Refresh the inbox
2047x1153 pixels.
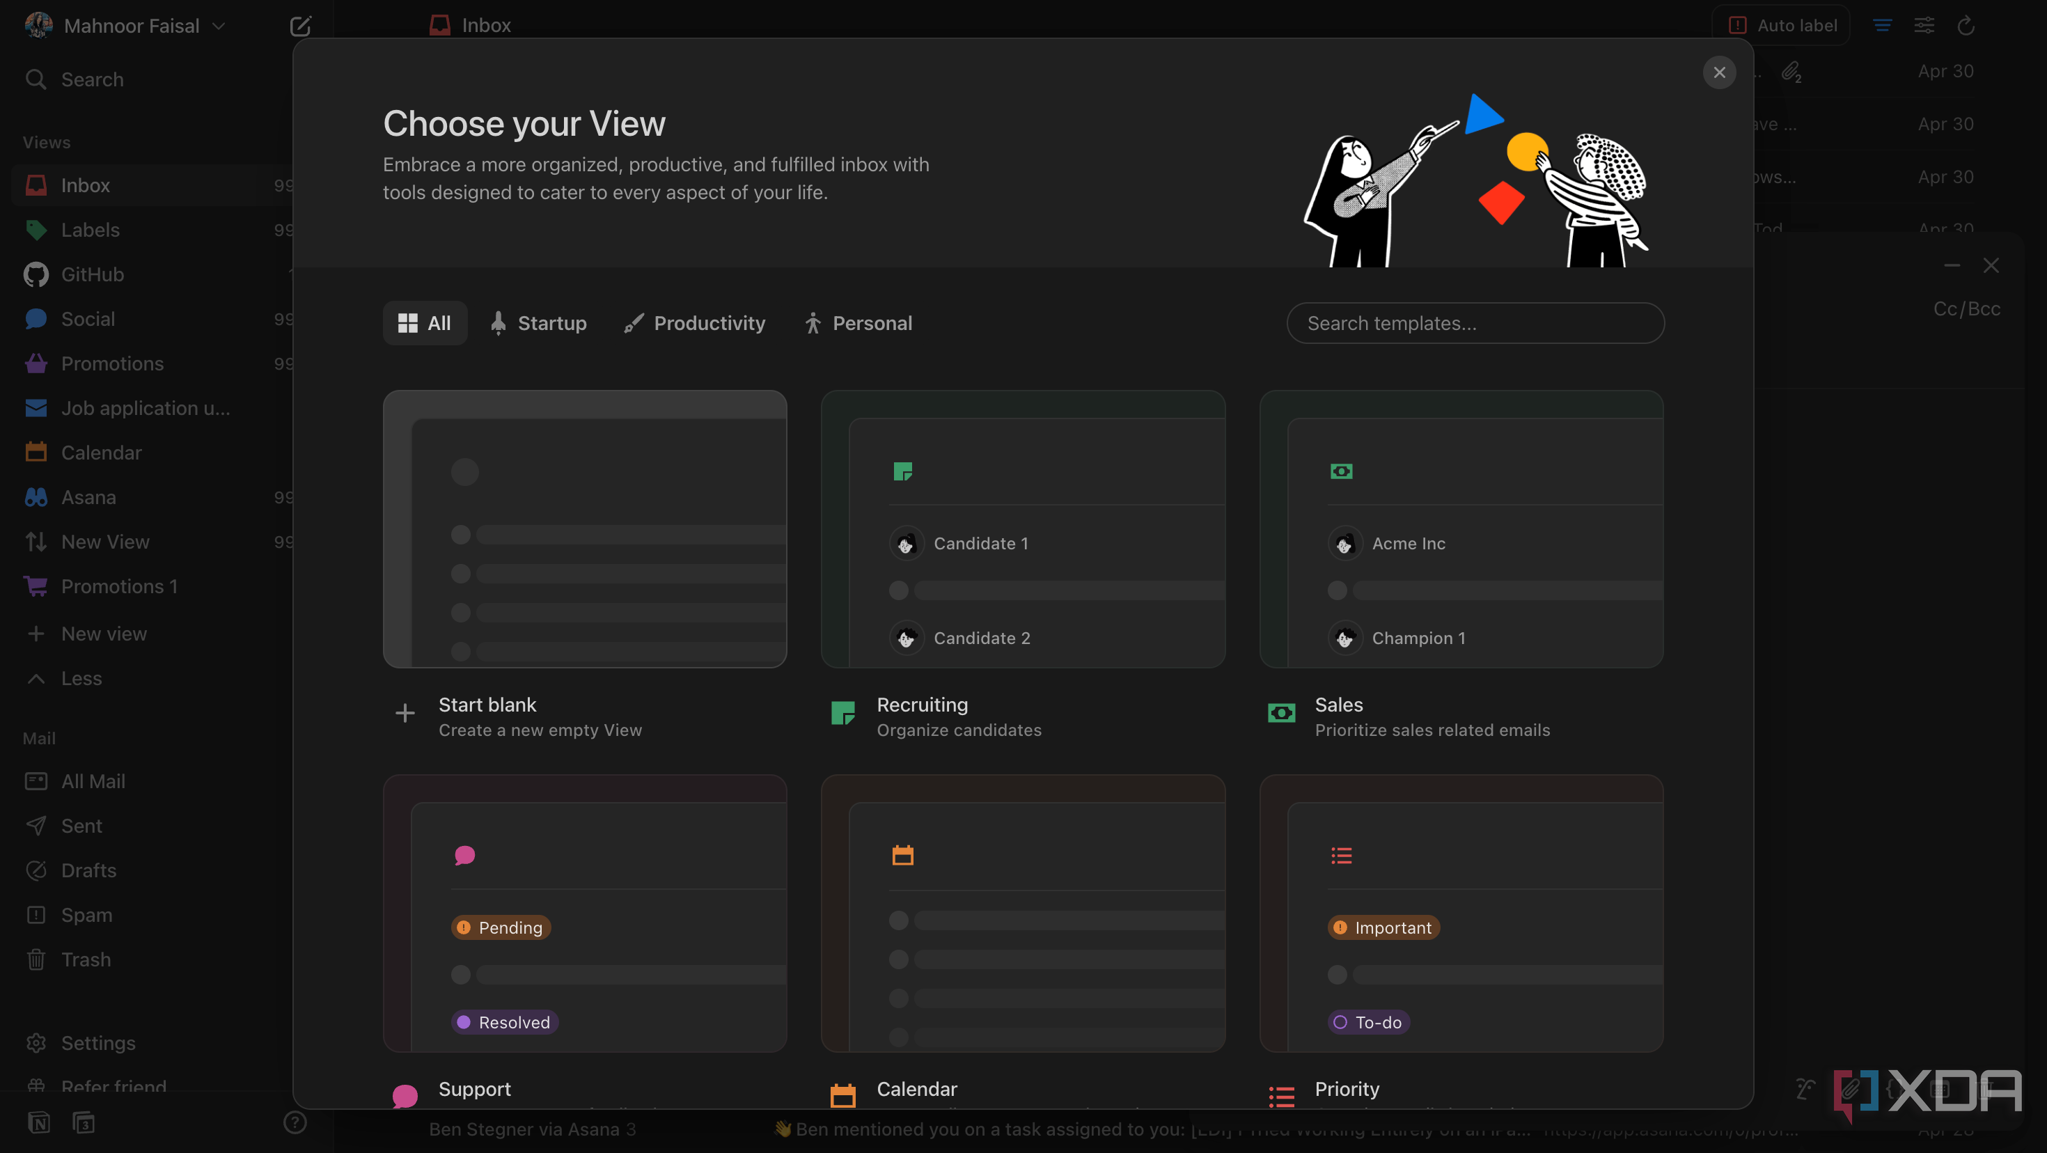click(1965, 24)
